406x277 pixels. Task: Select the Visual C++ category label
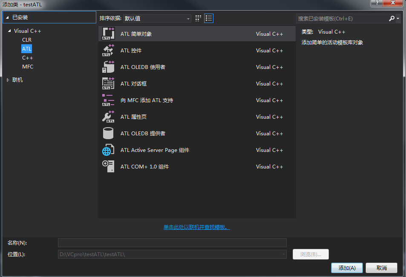(27, 31)
